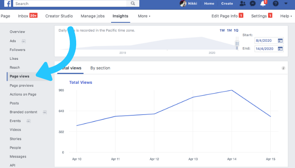Click the End date calendar icon
The height and width of the screenshot is (168, 295).
pos(280,49)
